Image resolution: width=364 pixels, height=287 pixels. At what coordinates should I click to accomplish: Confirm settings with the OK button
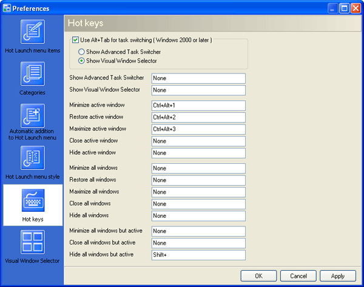coord(258,276)
